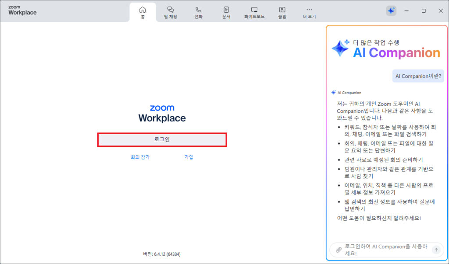The height and width of the screenshot is (264, 449).
Task: Click the bullet starting '팀원이나 관리자와 같은'
Action: point(389,172)
